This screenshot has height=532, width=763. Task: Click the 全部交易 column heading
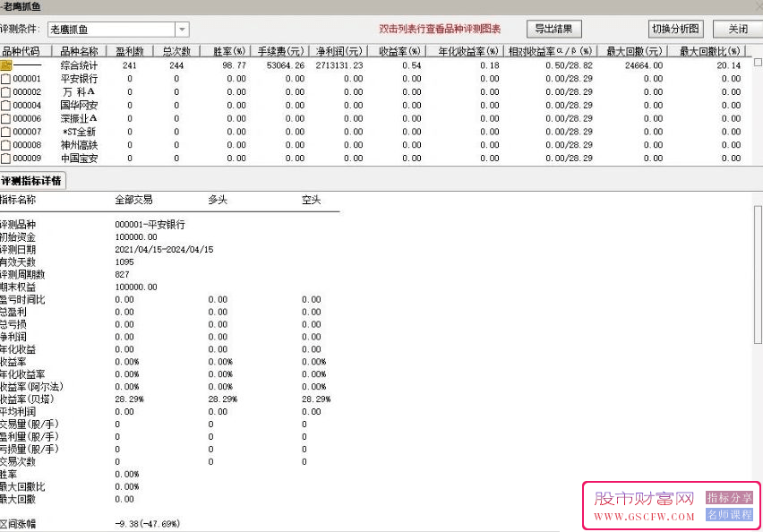tap(133, 200)
